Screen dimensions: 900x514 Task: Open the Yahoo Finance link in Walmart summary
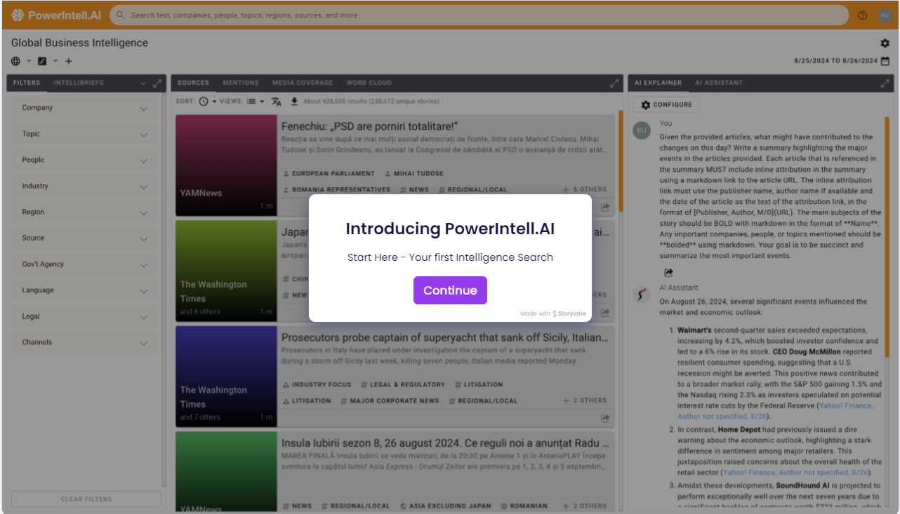(x=776, y=411)
